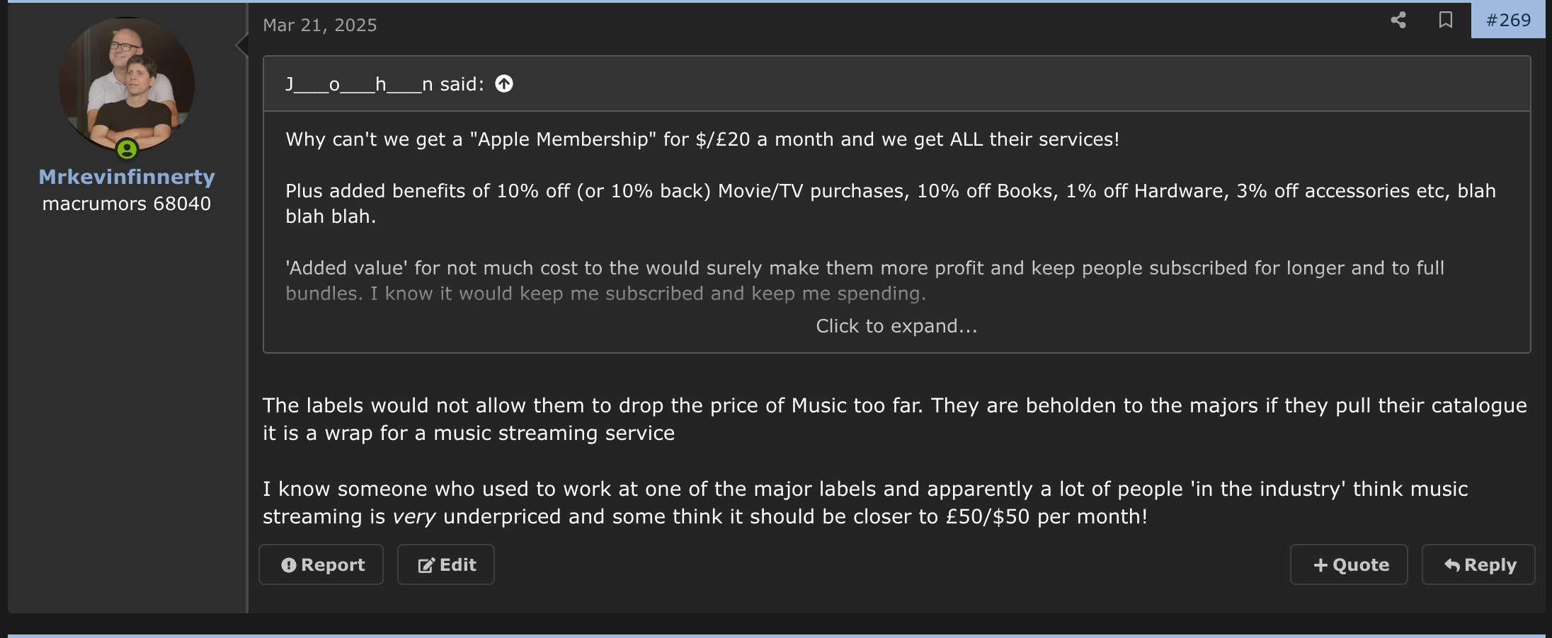Bookmark this post with the bookmark icon
The width and height of the screenshot is (1552, 638).
[1446, 20]
